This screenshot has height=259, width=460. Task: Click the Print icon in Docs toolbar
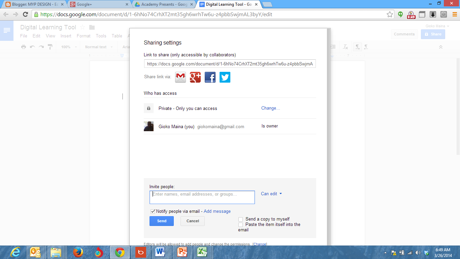click(24, 47)
